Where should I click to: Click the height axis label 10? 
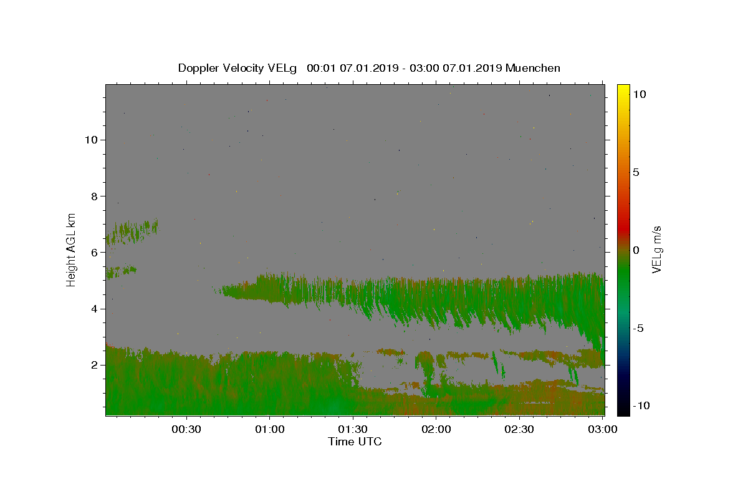[90, 140]
